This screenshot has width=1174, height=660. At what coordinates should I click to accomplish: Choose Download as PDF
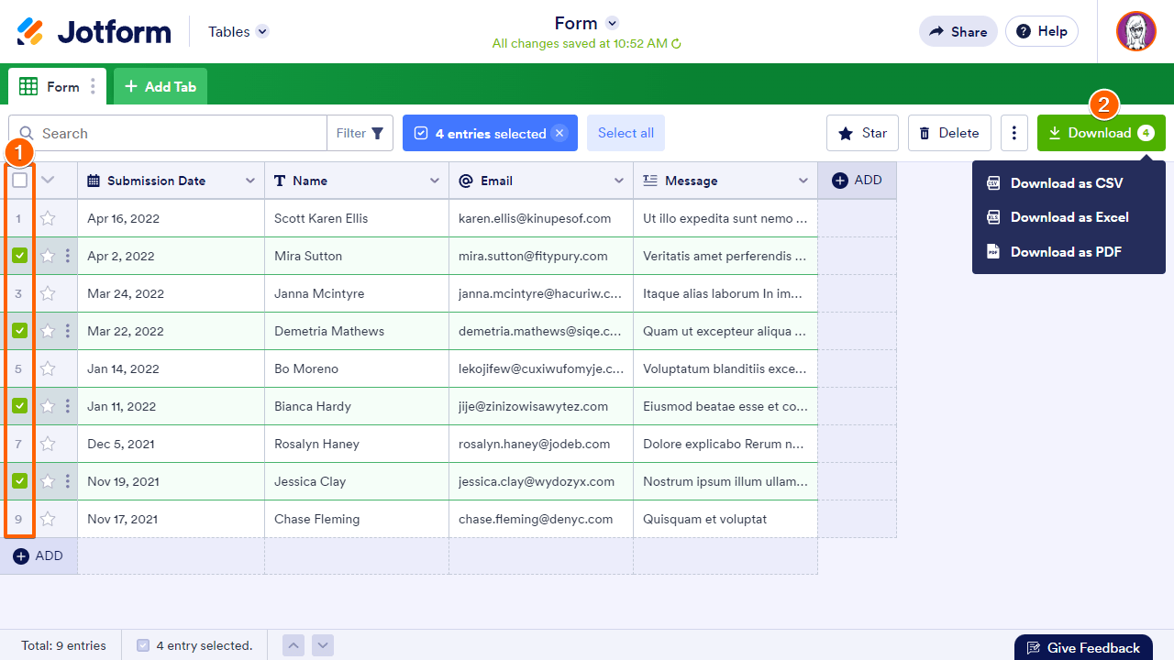point(1069,252)
